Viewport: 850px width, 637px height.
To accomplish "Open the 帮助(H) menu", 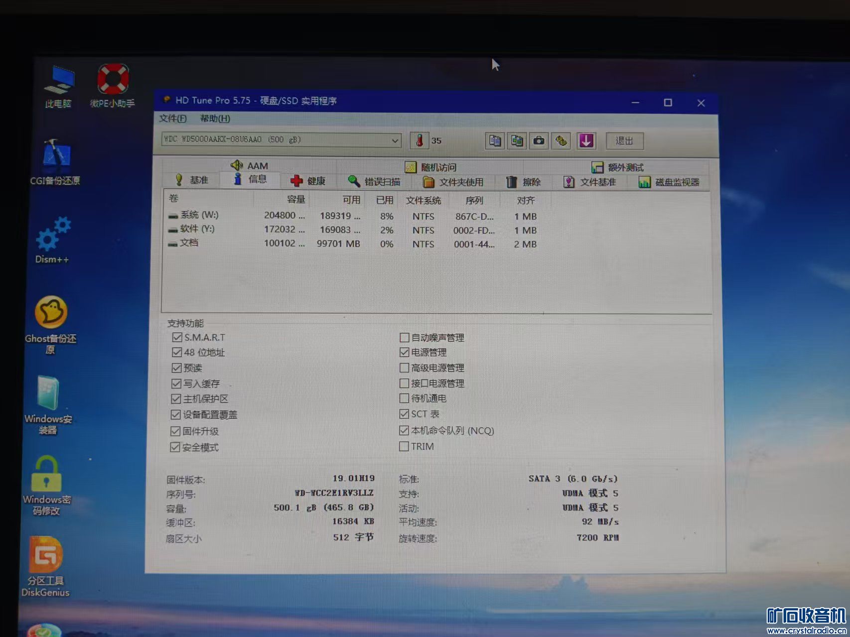I will 215,119.
